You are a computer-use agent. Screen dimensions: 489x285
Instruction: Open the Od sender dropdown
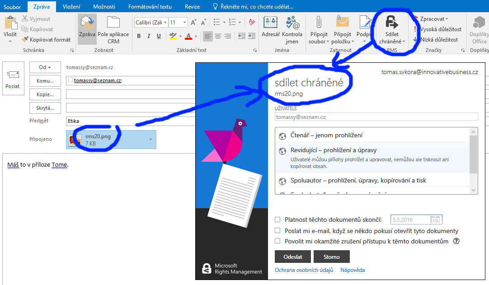(x=45, y=67)
